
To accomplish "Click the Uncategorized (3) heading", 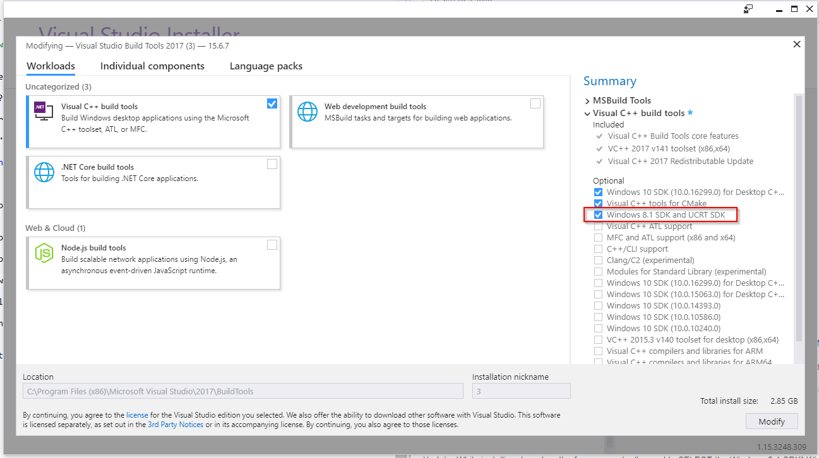I will click(58, 86).
